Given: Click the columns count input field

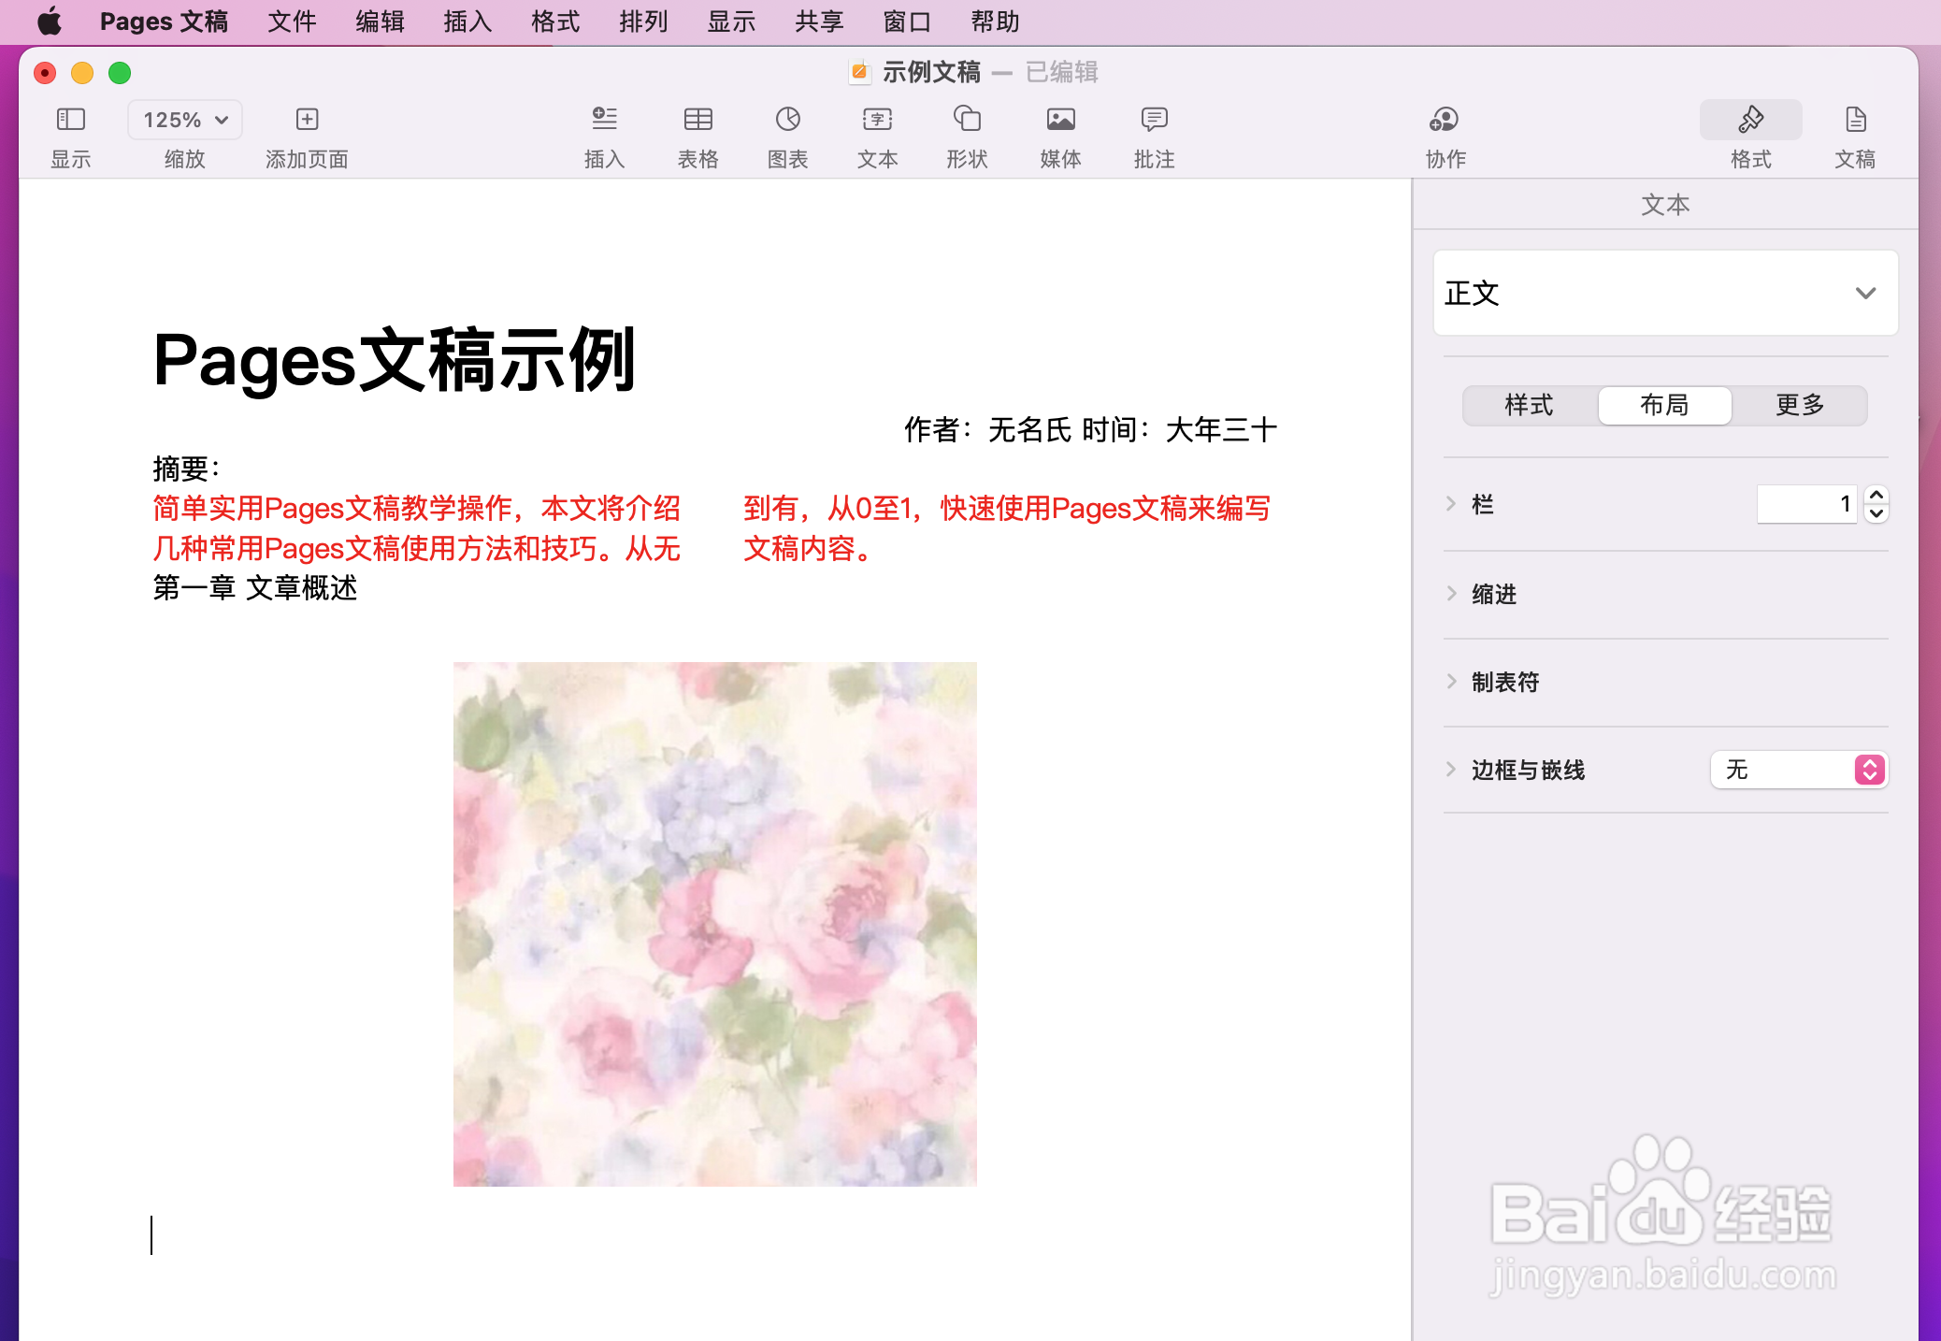Looking at the screenshot, I should [x=1806, y=504].
